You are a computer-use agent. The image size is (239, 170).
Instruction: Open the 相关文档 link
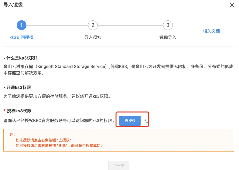(x=211, y=31)
